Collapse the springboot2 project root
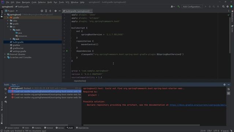 pyautogui.click(x=5, y=15)
